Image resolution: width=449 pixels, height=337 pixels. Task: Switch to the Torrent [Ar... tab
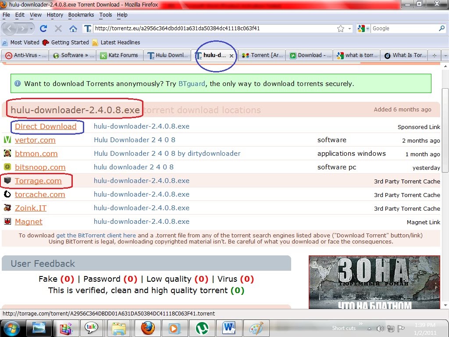pyautogui.click(x=261, y=55)
